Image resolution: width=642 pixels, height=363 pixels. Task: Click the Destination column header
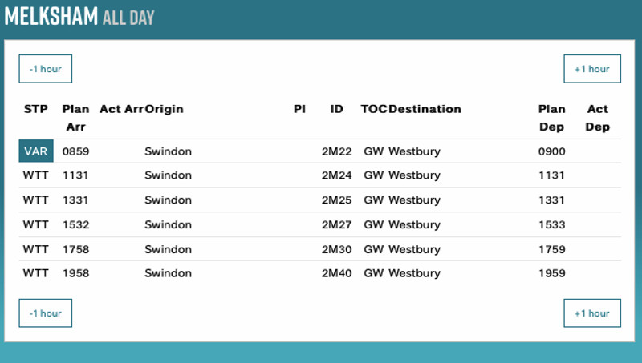click(425, 109)
